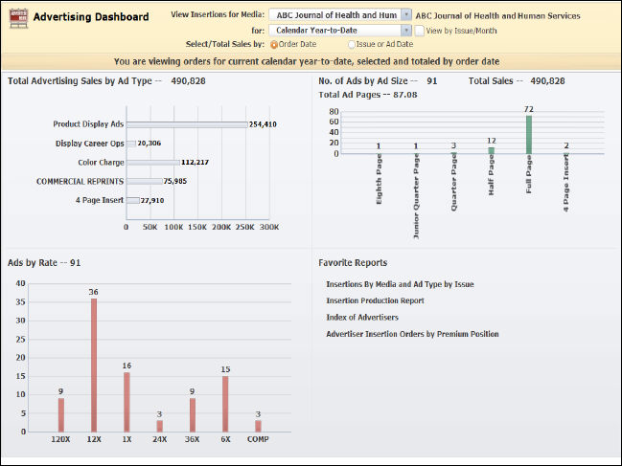Click the Color Charge sales bar
622x466 pixels.
tap(152, 162)
